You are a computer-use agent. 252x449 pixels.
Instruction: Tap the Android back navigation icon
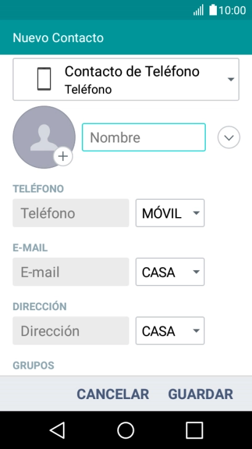pyautogui.click(x=57, y=430)
